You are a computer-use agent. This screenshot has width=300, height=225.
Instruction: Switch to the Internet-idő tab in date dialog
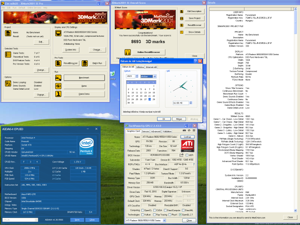[151, 67]
